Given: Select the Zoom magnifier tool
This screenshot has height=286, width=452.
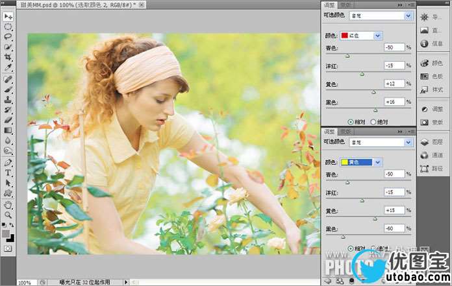Looking at the screenshot, I should (x=8, y=215).
